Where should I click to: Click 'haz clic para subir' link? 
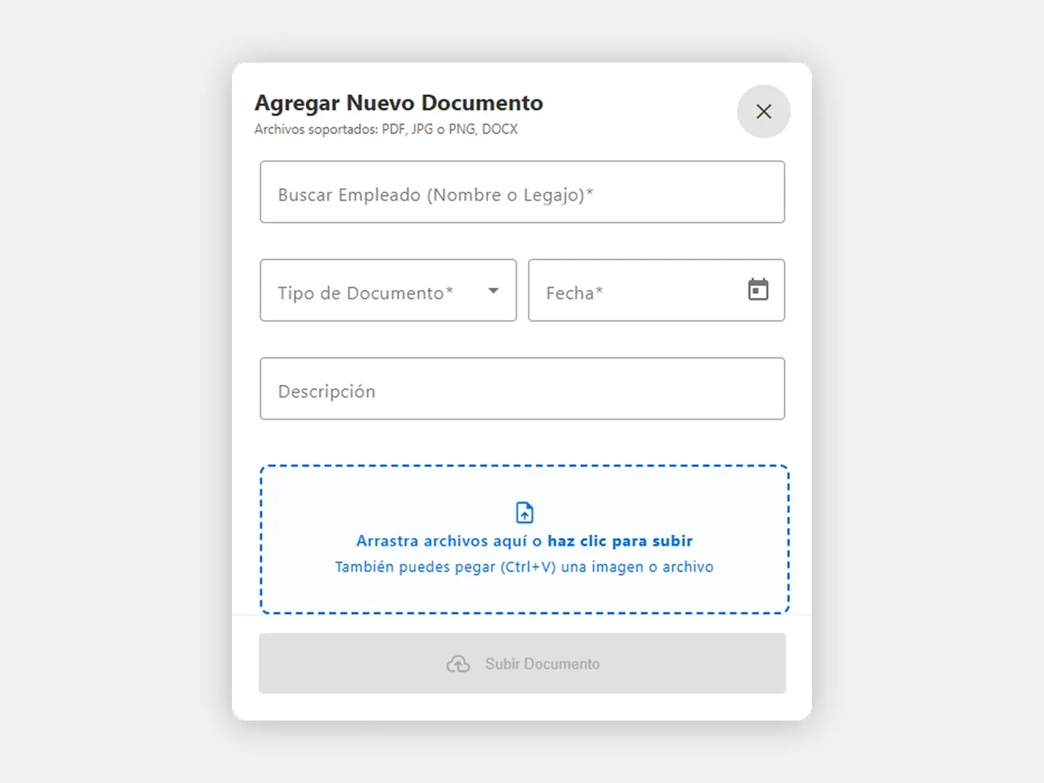pos(620,541)
